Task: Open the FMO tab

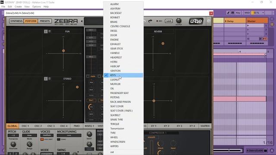Action: tap(77, 126)
